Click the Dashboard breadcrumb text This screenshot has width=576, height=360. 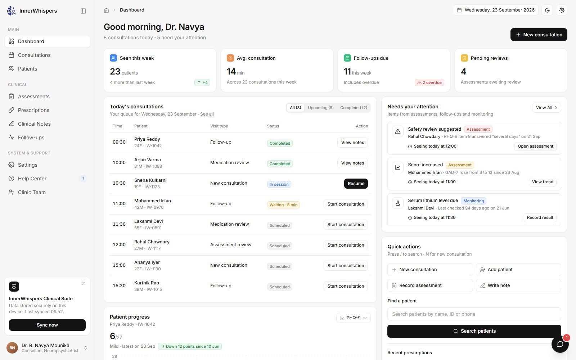[x=132, y=10]
